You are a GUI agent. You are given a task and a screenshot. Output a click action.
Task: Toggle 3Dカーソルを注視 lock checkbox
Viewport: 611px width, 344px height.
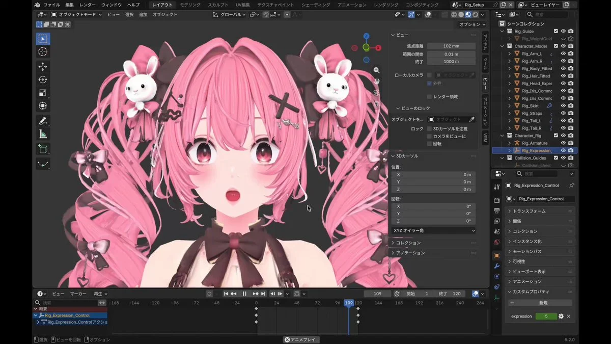coord(429,129)
